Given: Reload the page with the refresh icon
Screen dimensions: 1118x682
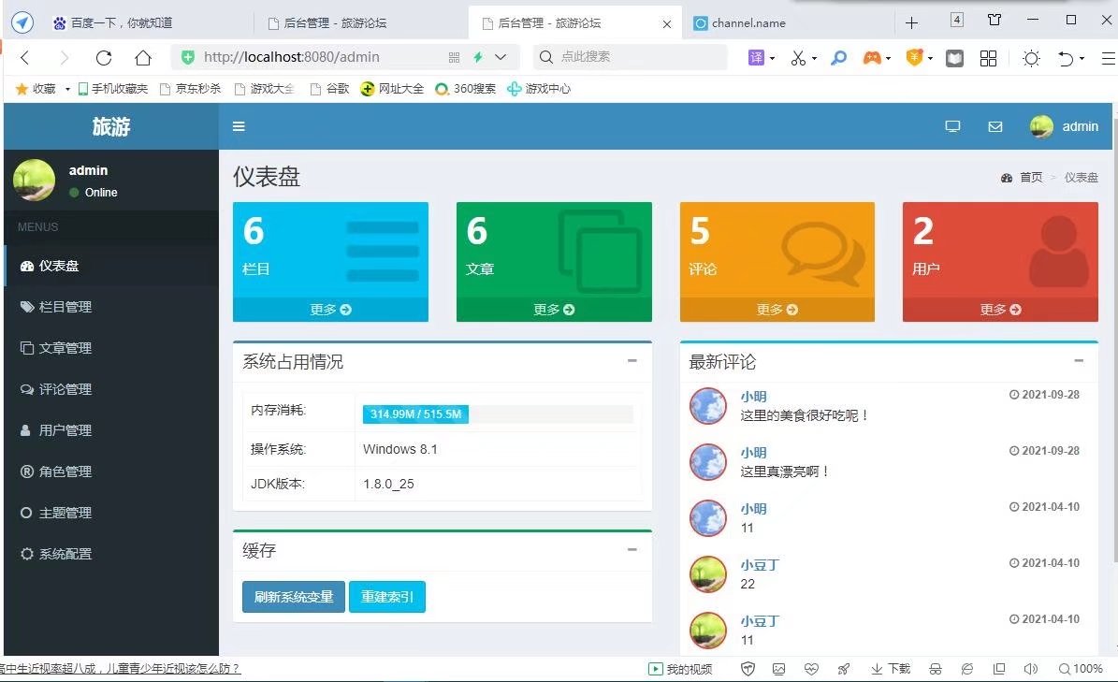Looking at the screenshot, I should [104, 58].
